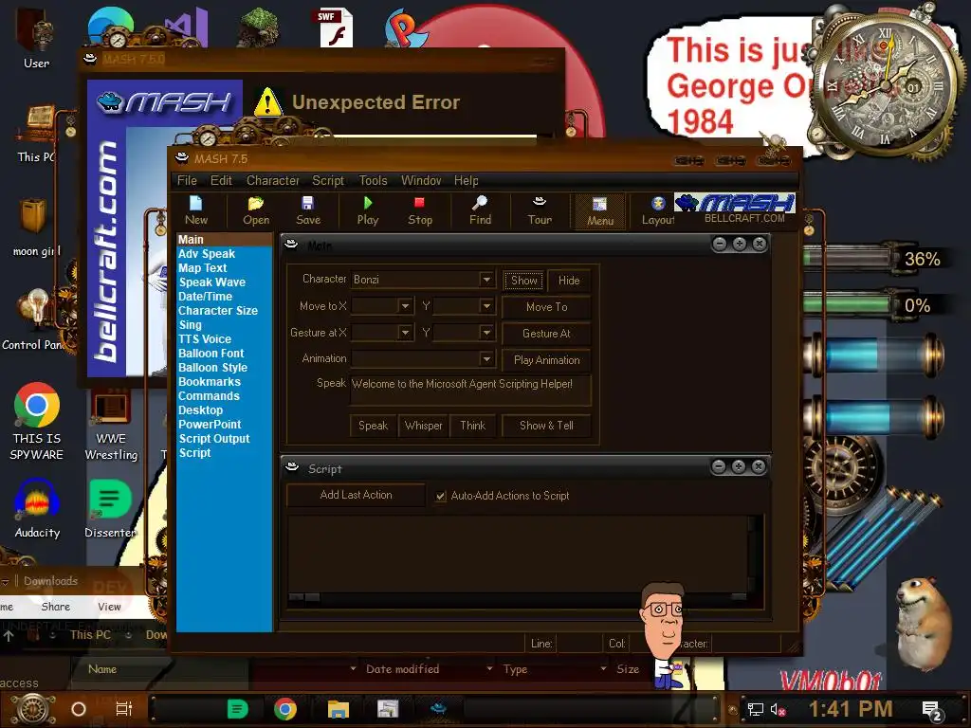Viewport: 971px width, 728px height.
Task: Click the New toolbar icon in MASH
Action: (x=195, y=210)
